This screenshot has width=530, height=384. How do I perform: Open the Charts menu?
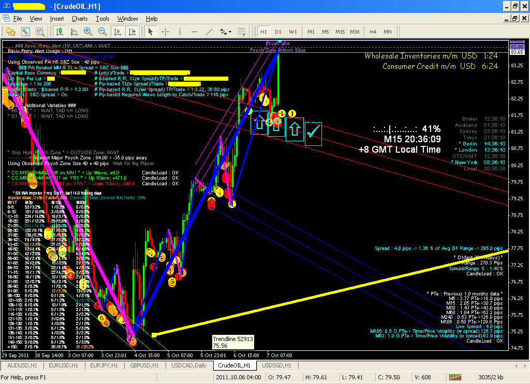79,19
